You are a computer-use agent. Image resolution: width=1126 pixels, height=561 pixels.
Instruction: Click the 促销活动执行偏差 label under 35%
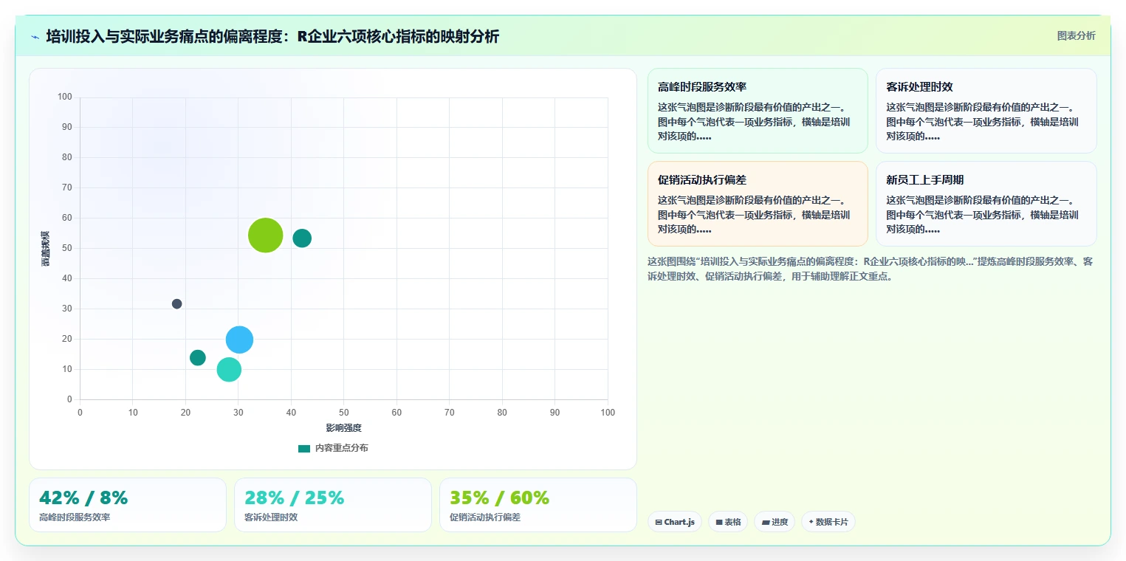click(x=485, y=517)
